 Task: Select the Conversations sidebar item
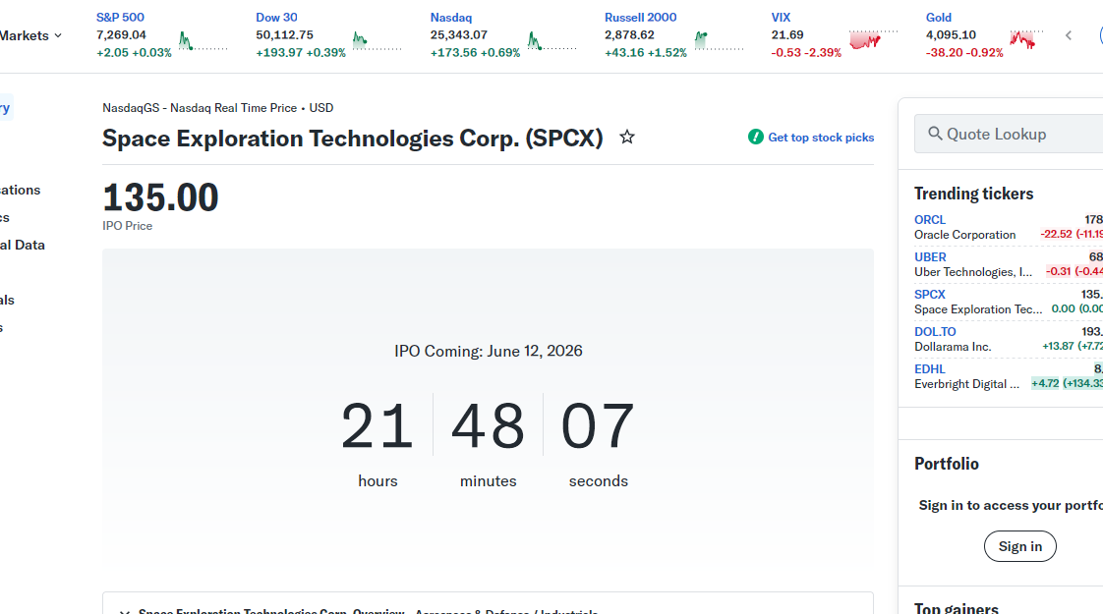tap(21, 190)
